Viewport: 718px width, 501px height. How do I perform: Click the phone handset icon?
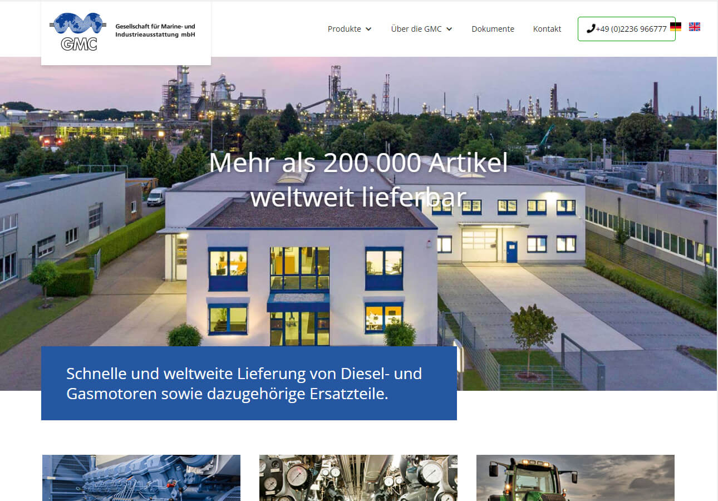pyautogui.click(x=591, y=28)
